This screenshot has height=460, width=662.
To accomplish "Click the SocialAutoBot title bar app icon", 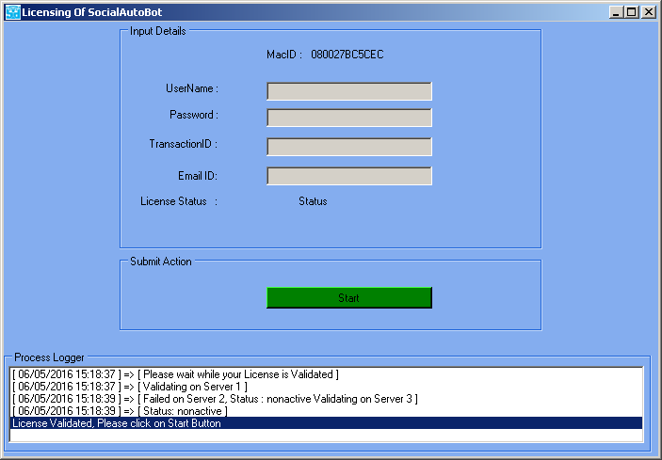I will [12, 12].
